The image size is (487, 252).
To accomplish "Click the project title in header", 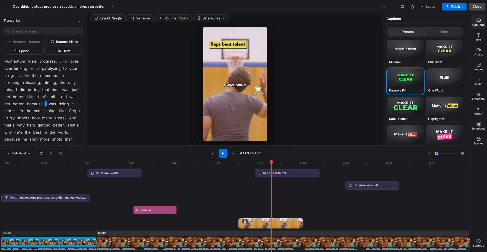I will tap(59, 7).
